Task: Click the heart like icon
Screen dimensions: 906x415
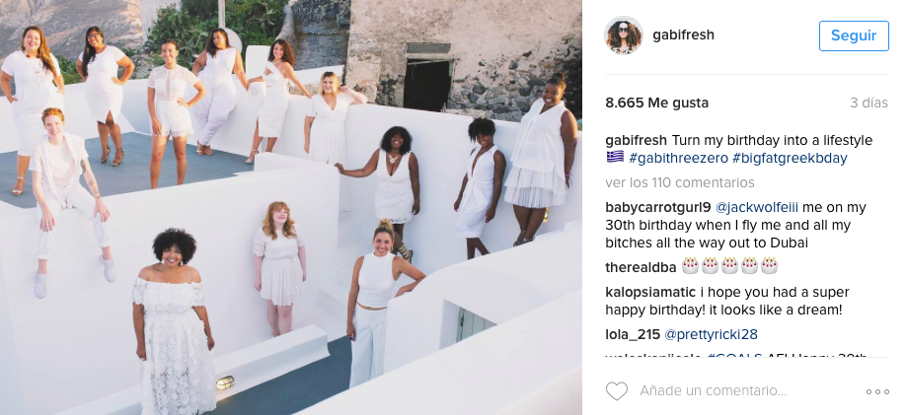Action: 617,391
